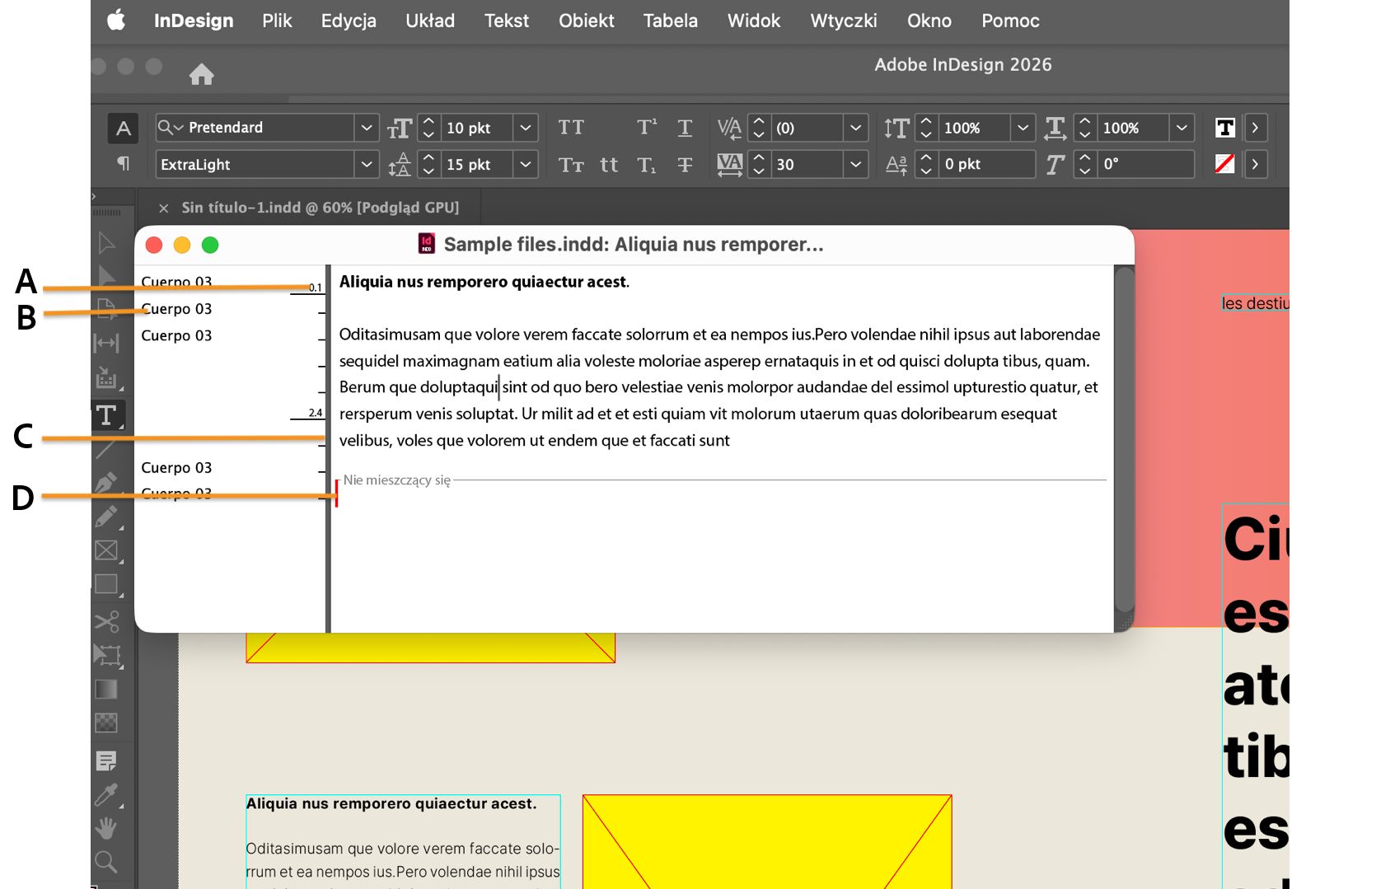Open the Edycja menu
The width and height of the screenshot is (1376, 889).
point(349,21)
